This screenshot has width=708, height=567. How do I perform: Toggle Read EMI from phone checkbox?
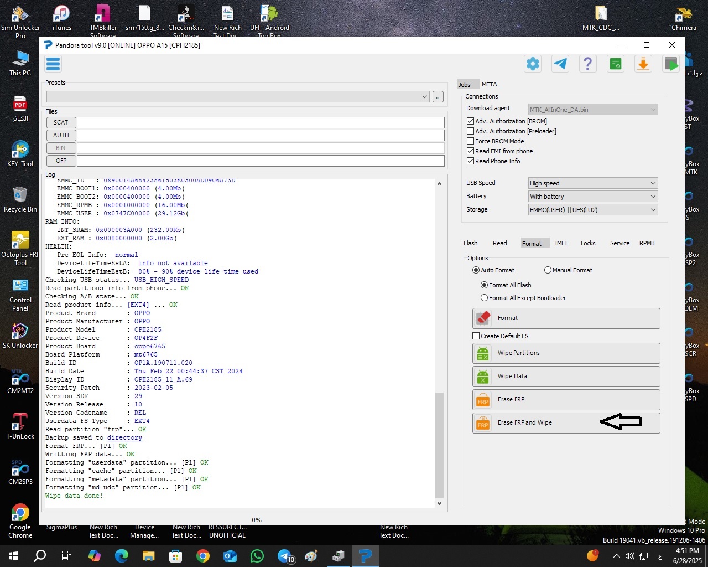(470, 151)
